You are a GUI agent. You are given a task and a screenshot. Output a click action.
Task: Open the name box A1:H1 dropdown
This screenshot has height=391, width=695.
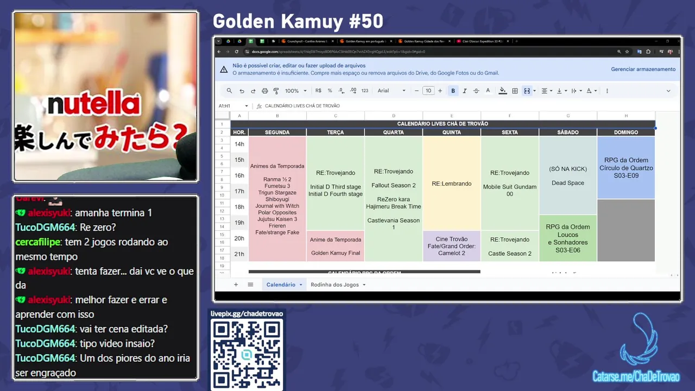[247, 106]
